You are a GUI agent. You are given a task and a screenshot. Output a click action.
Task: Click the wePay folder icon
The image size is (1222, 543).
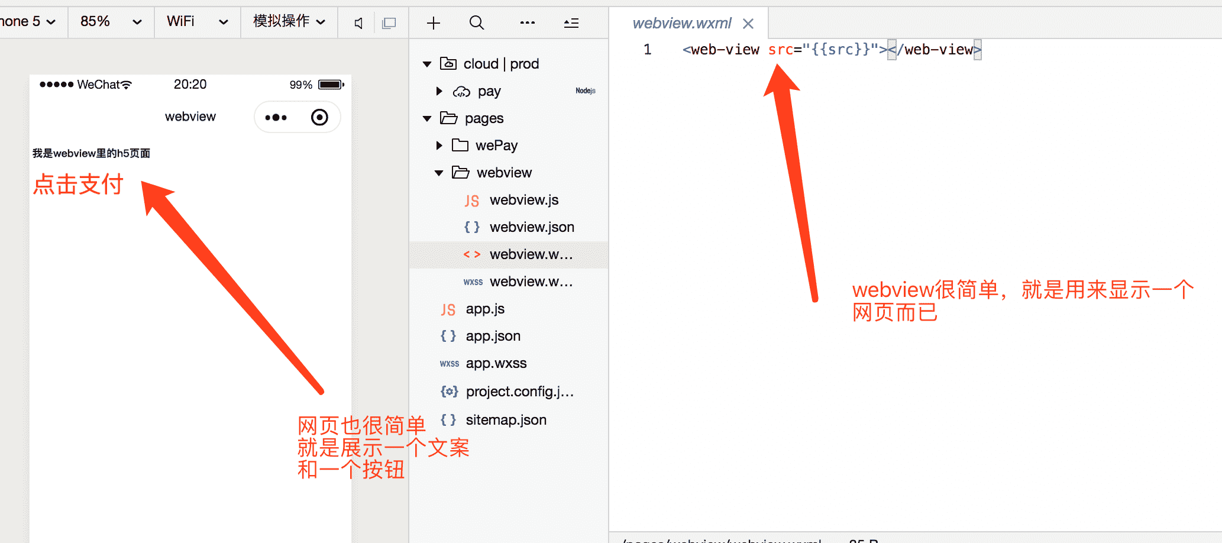460,145
